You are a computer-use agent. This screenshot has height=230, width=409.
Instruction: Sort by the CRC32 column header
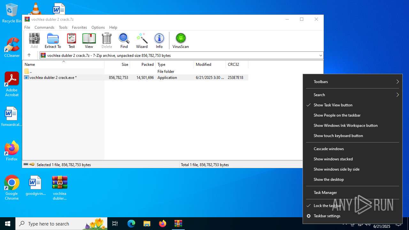click(x=237, y=64)
